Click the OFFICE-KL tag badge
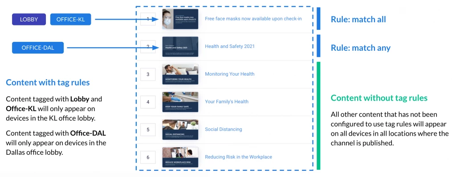 pos(71,20)
